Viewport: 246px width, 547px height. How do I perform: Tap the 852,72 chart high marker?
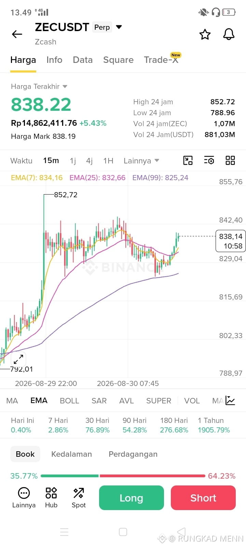tap(66, 195)
